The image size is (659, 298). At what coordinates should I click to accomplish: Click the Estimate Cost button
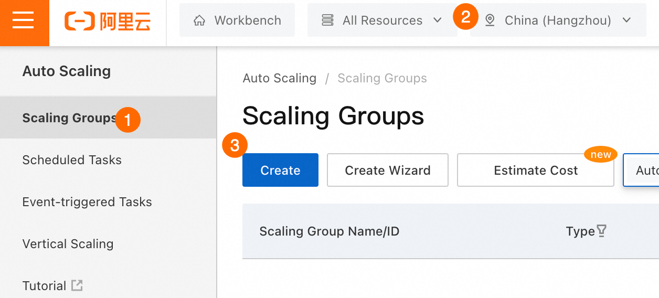tap(535, 170)
